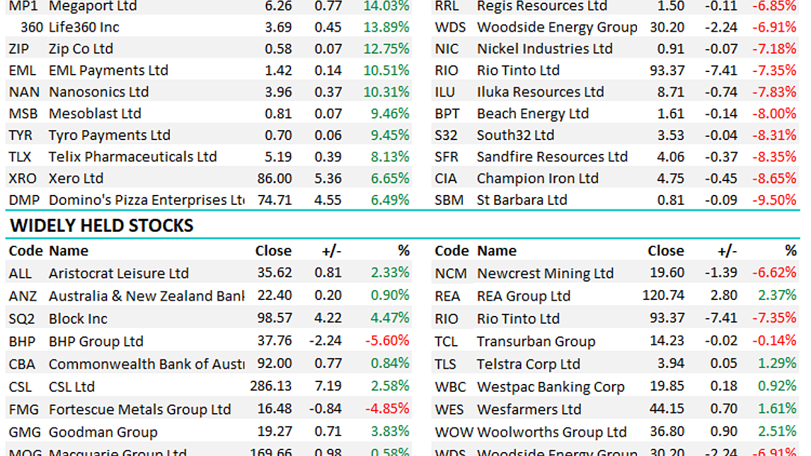The image size is (811, 456).
Task: Click the Telix Pharmaceuticals Ltd name
Action: coord(132,157)
